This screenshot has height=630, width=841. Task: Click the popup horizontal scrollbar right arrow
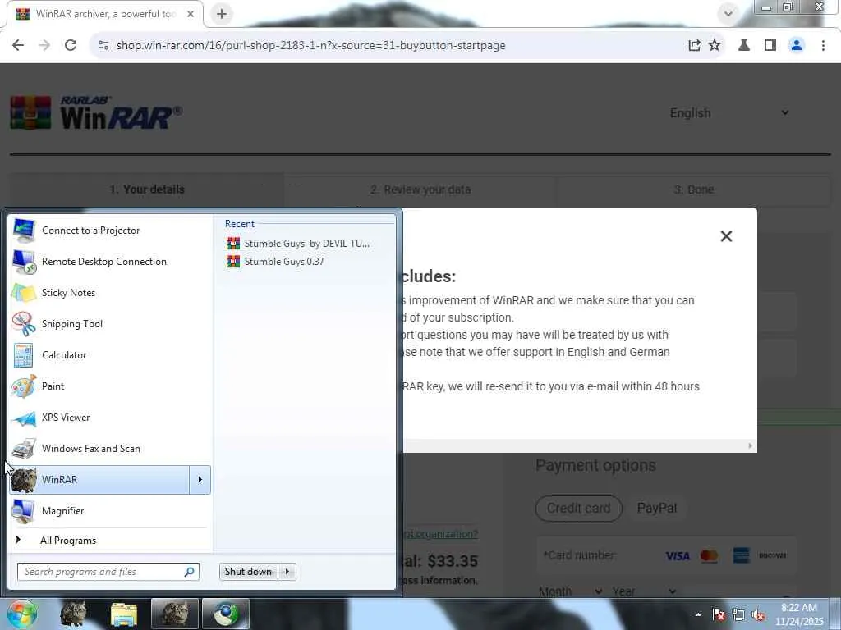point(750,445)
